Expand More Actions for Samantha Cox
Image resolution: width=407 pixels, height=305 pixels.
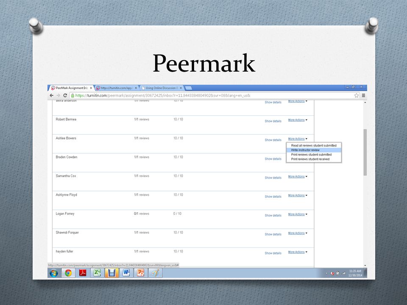click(298, 177)
